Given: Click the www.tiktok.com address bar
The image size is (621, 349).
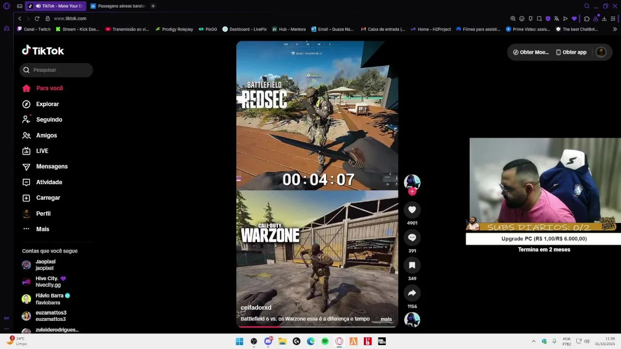Looking at the screenshot, I should [x=70, y=18].
